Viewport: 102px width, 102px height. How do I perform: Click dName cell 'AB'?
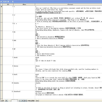coord(24,52)
